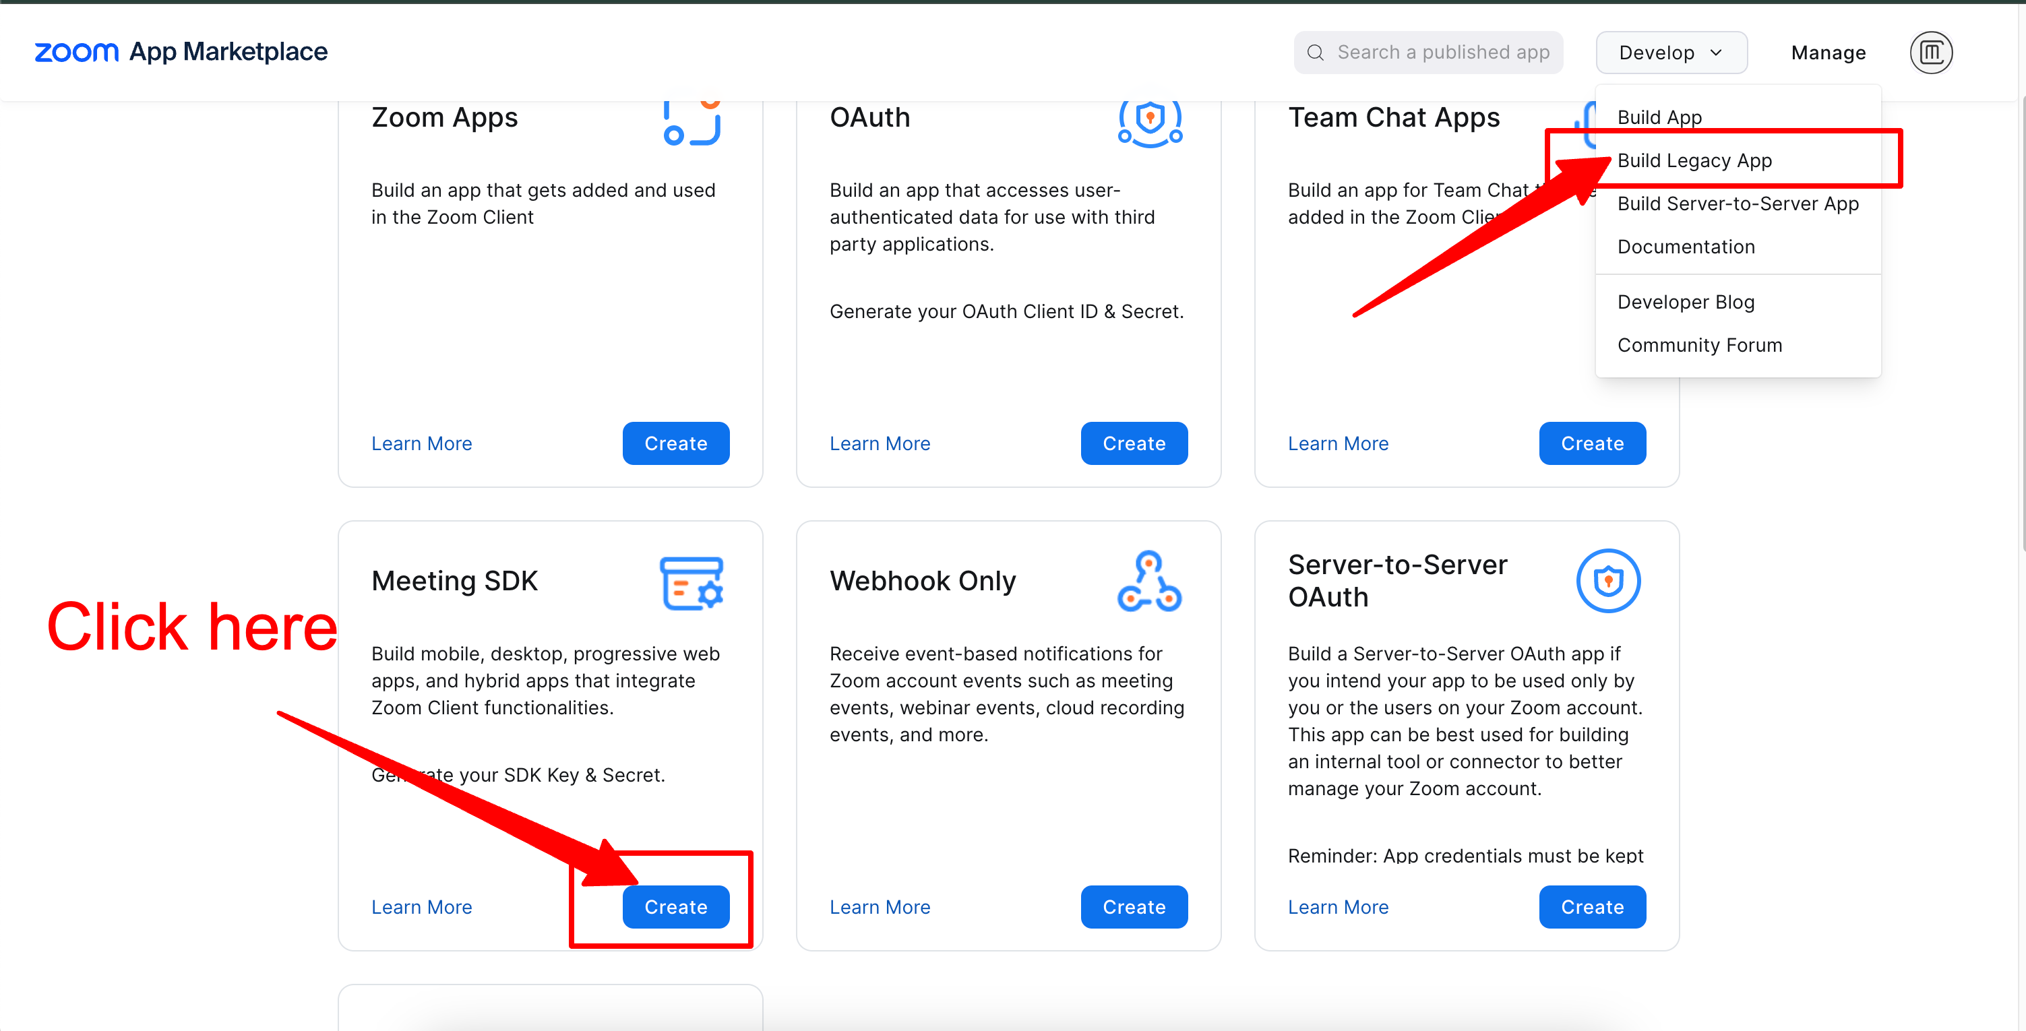
Task: Click the Zoom Apps card icon
Action: coord(692,123)
